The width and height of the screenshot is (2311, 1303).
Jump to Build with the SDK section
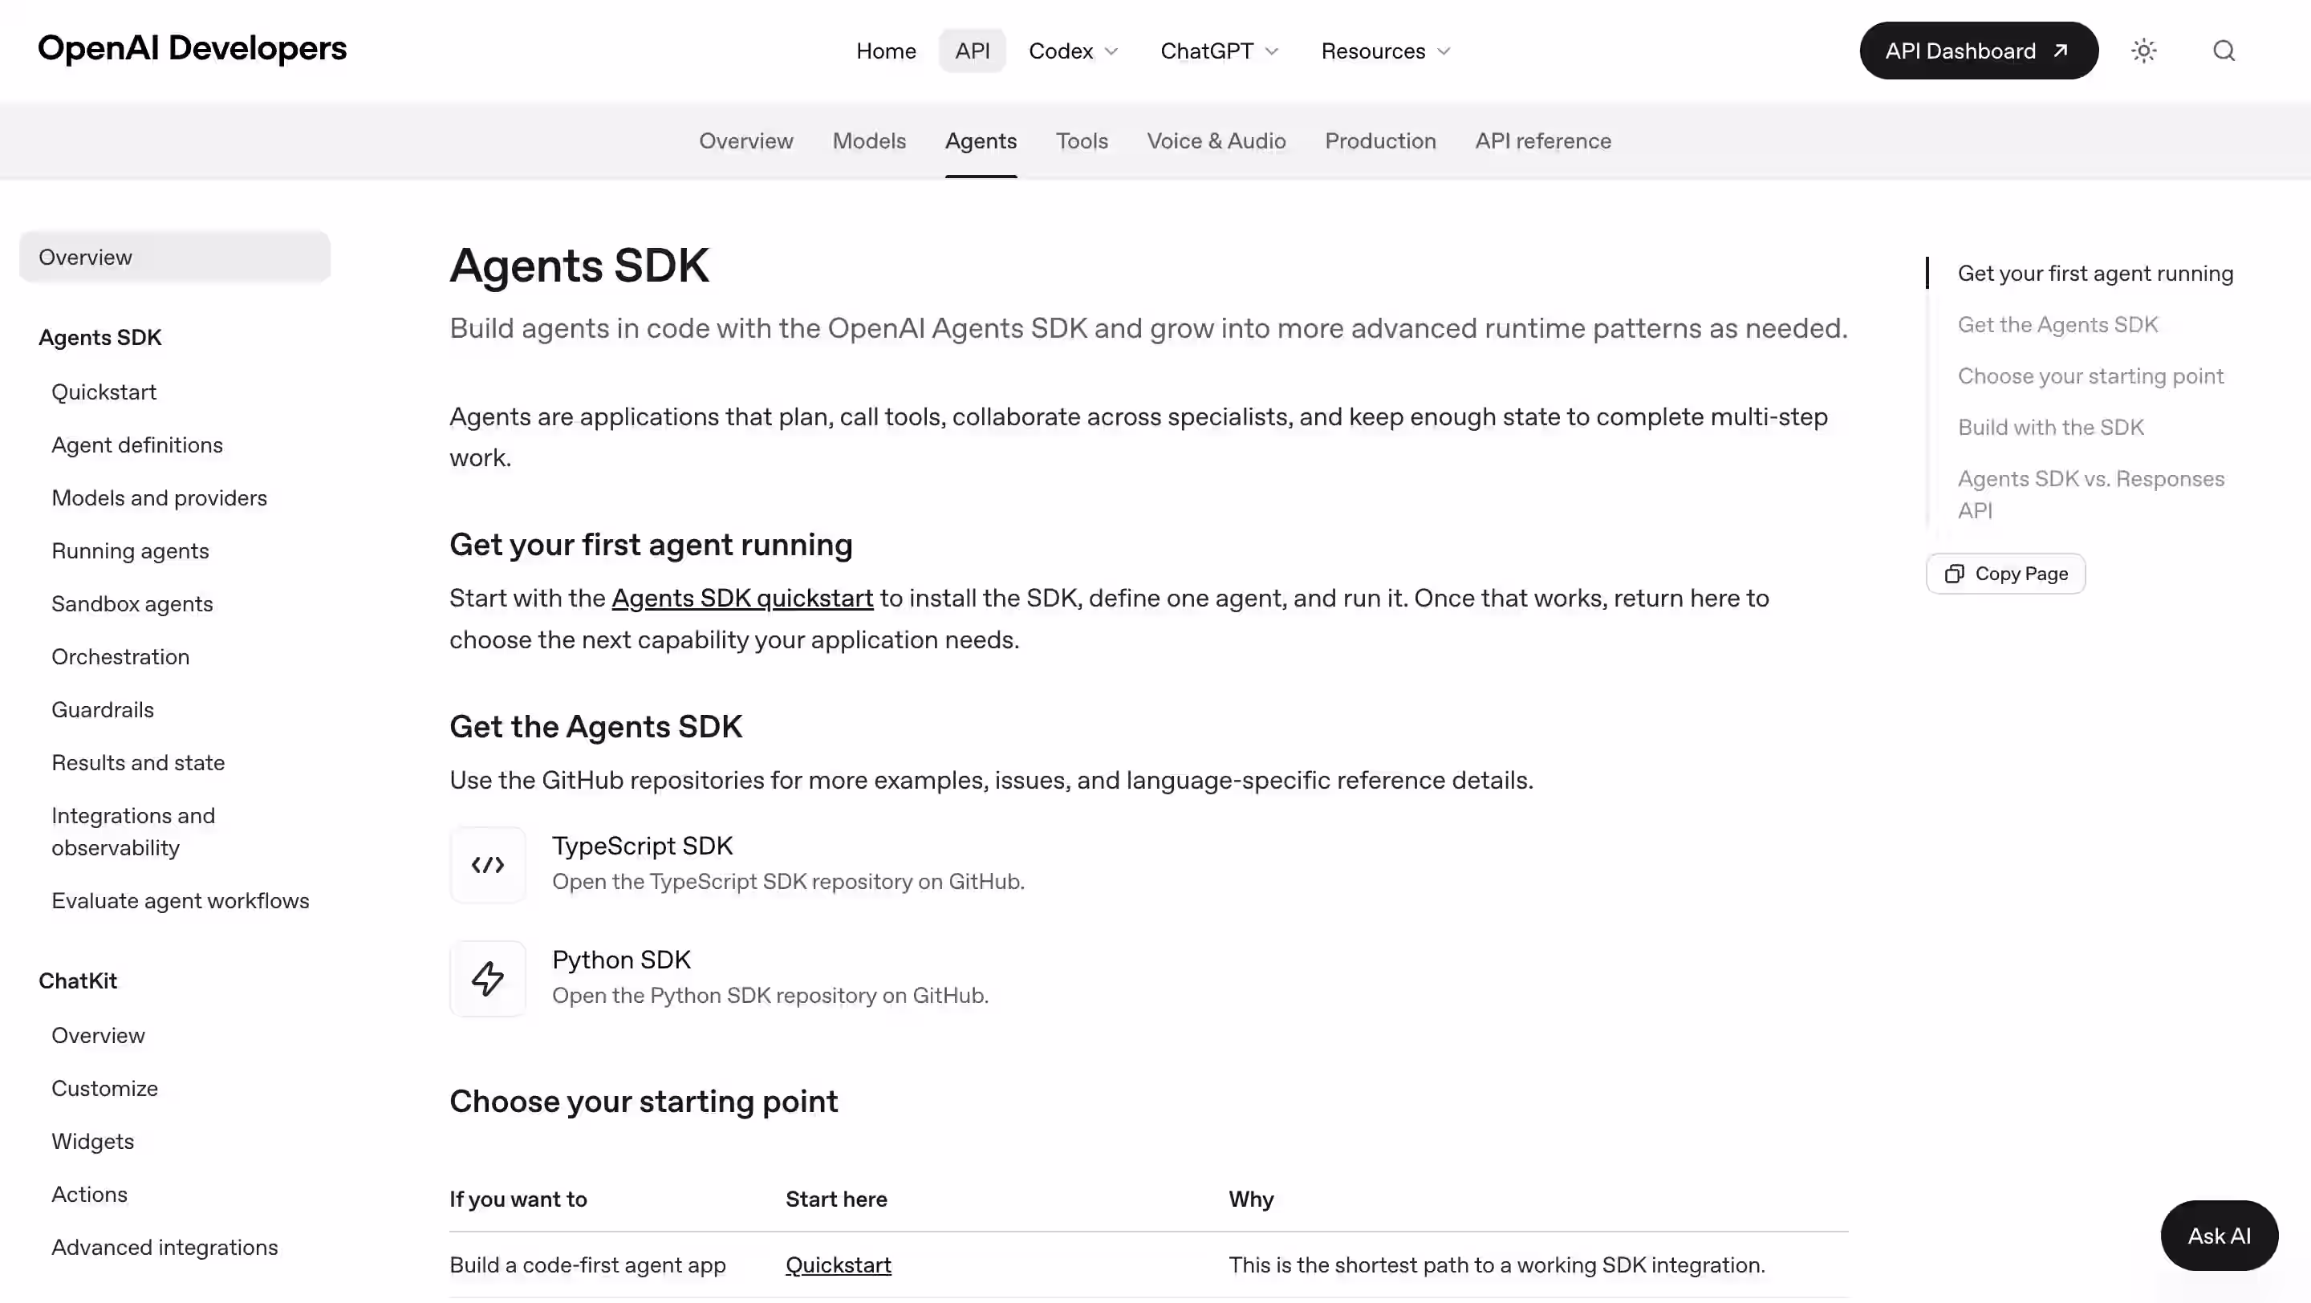coord(2050,427)
